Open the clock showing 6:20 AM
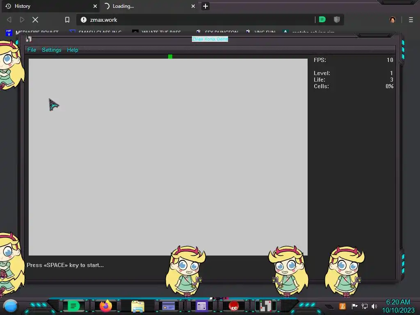 coord(398,306)
